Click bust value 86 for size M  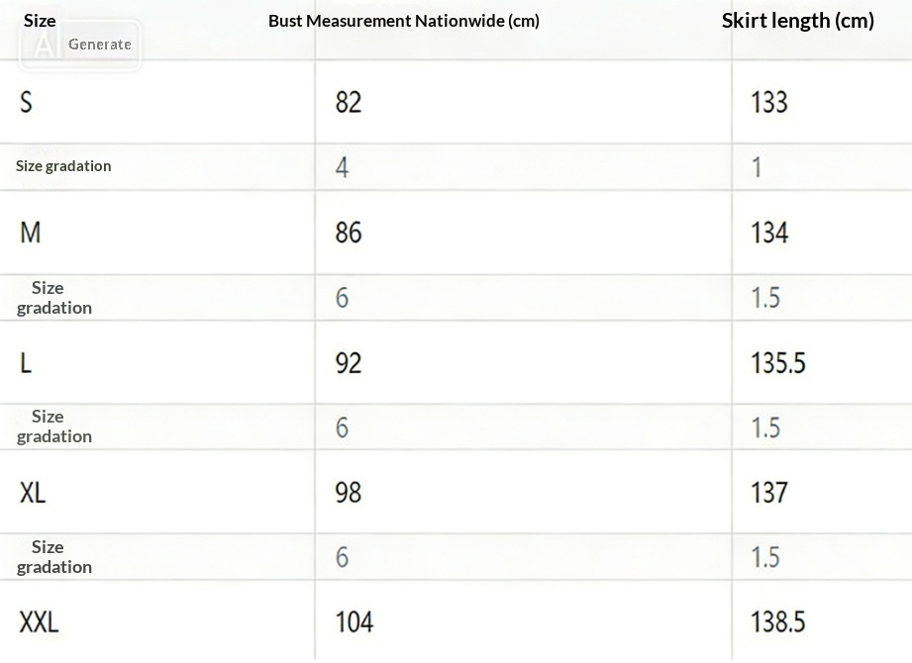click(349, 232)
